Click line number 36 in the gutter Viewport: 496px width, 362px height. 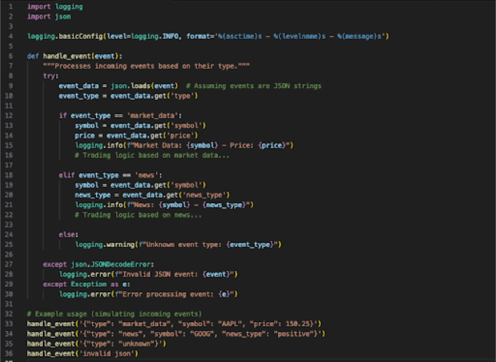click(x=9, y=354)
